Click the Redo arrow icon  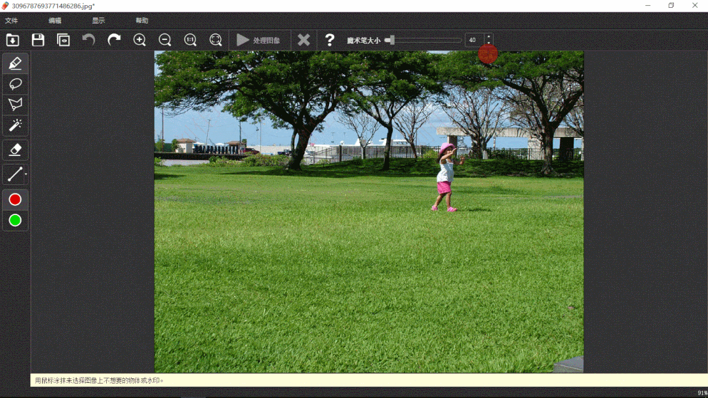click(114, 40)
